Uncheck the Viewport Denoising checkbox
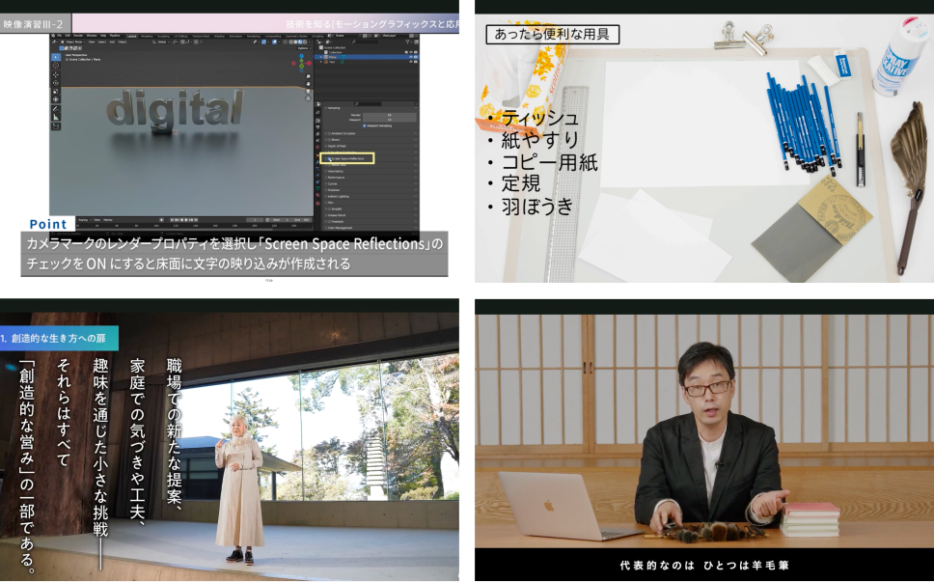The width and height of the screenshot is (934, 582). (364, 125)
